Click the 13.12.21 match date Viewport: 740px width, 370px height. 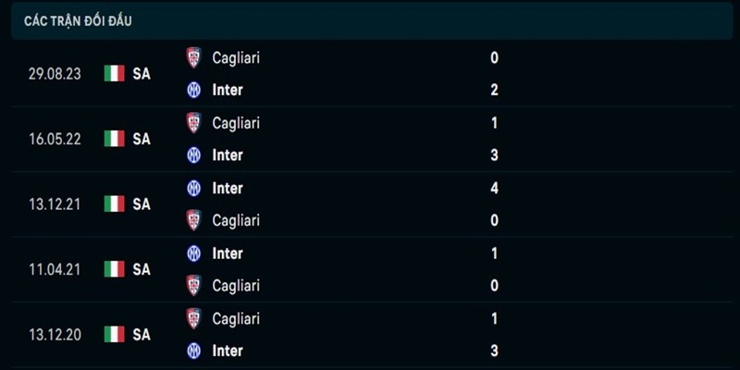(55, 203)
